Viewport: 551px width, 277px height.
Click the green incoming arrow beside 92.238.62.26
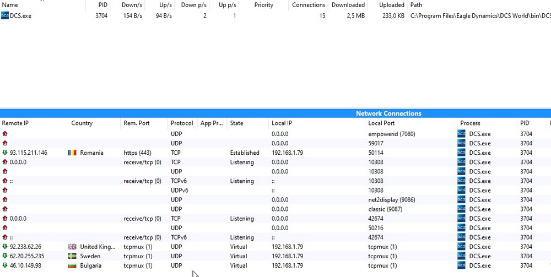[5, 247]
